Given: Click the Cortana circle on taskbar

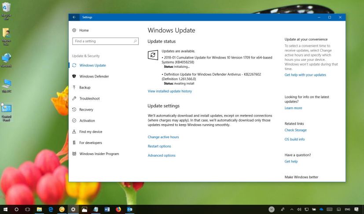Looking at the screenshot, I should [16, 209].
